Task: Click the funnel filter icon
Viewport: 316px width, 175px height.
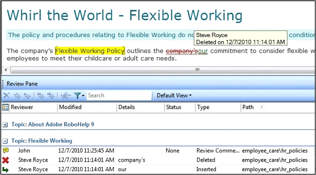Action: click(78, 96)
